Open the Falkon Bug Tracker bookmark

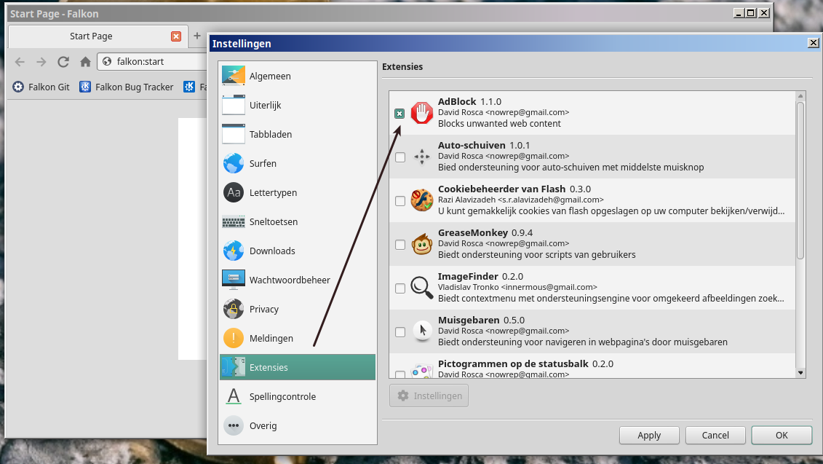pyautogui.click(x=127, y=87)
